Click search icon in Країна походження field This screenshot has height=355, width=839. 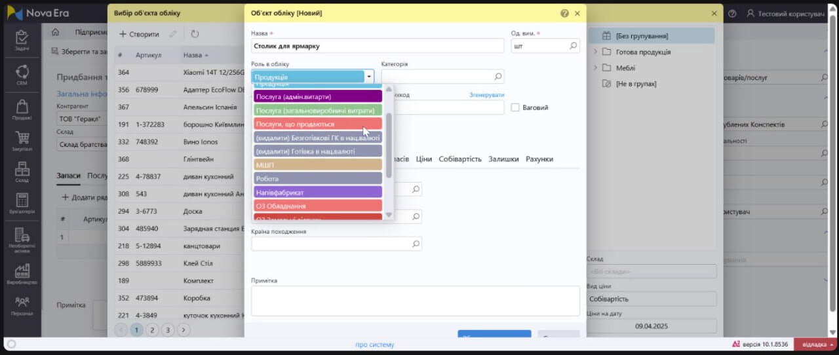coord(415,244)
